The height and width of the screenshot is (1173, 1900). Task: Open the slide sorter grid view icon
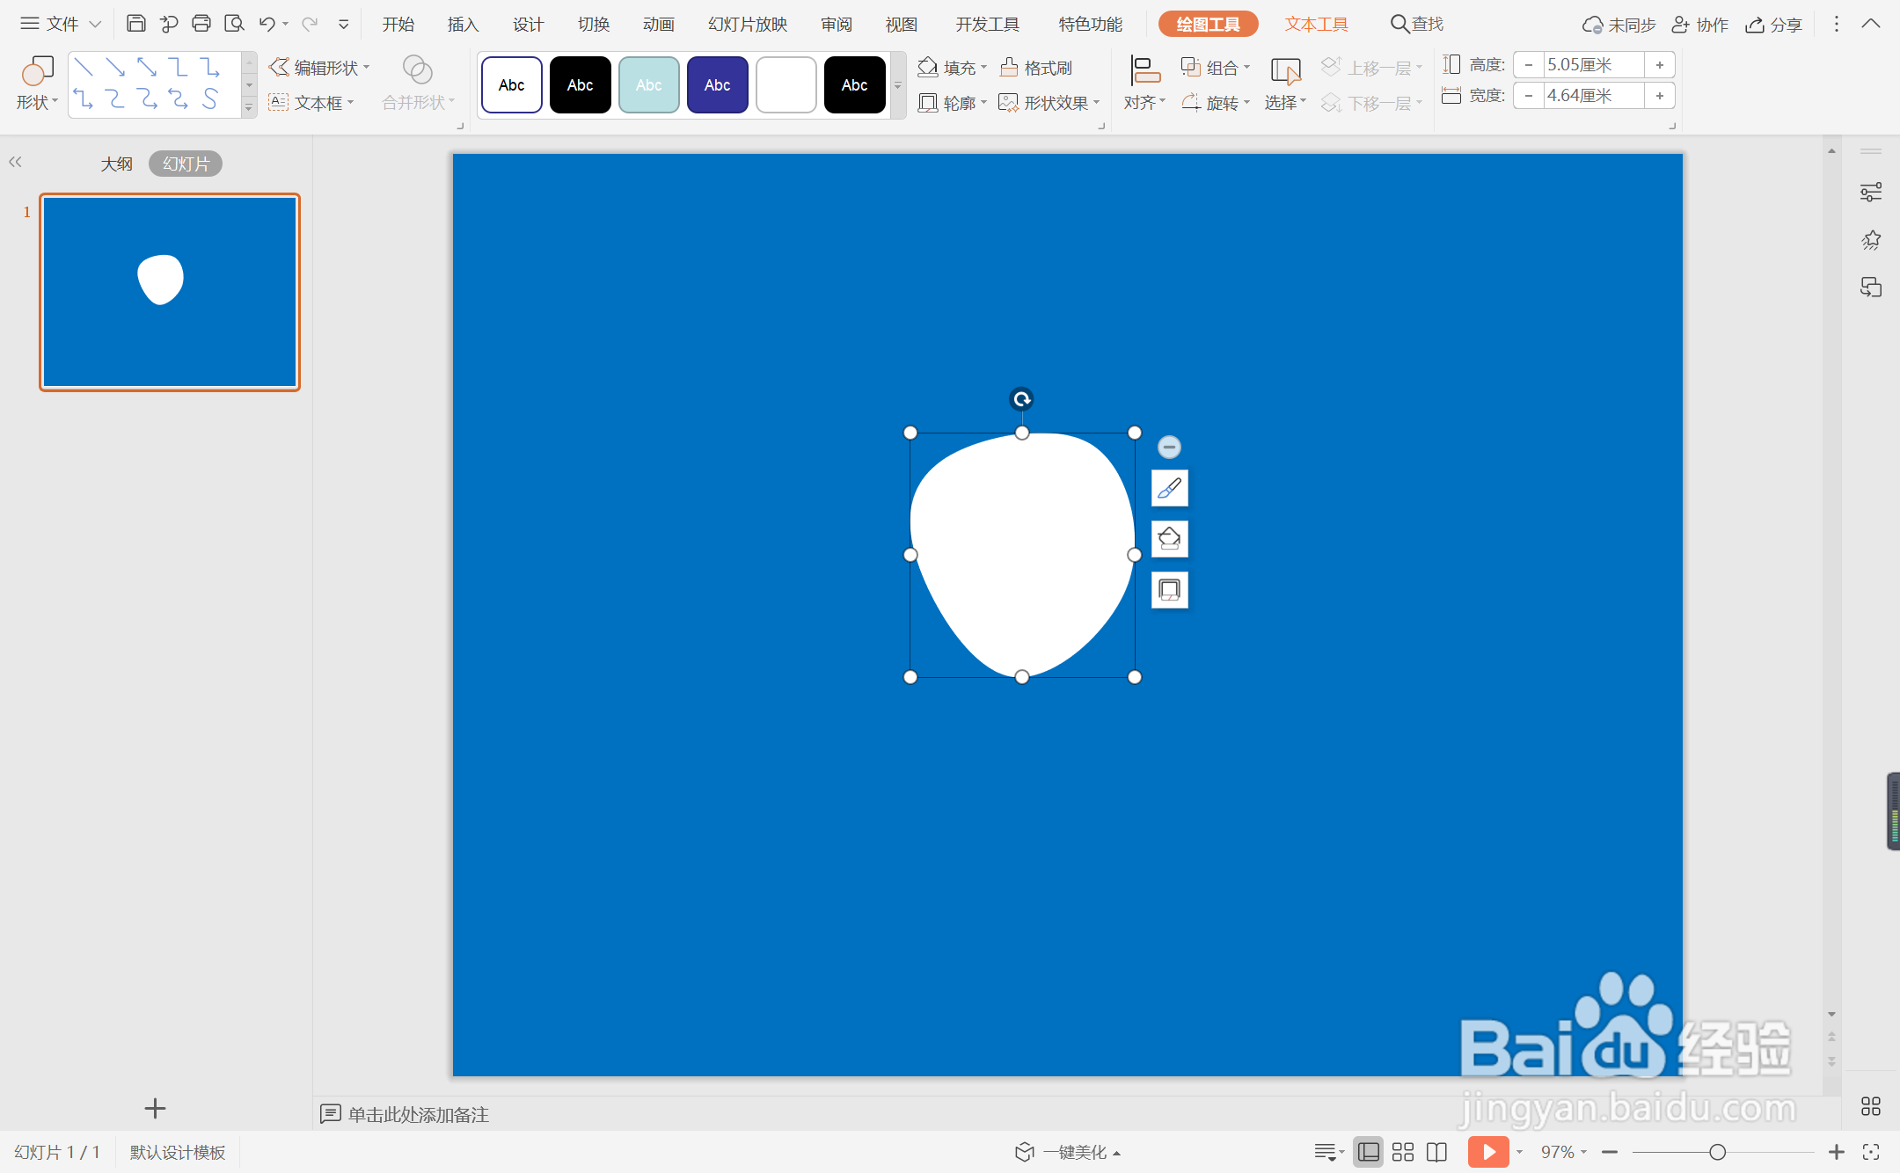[x=1403, y=1152]
